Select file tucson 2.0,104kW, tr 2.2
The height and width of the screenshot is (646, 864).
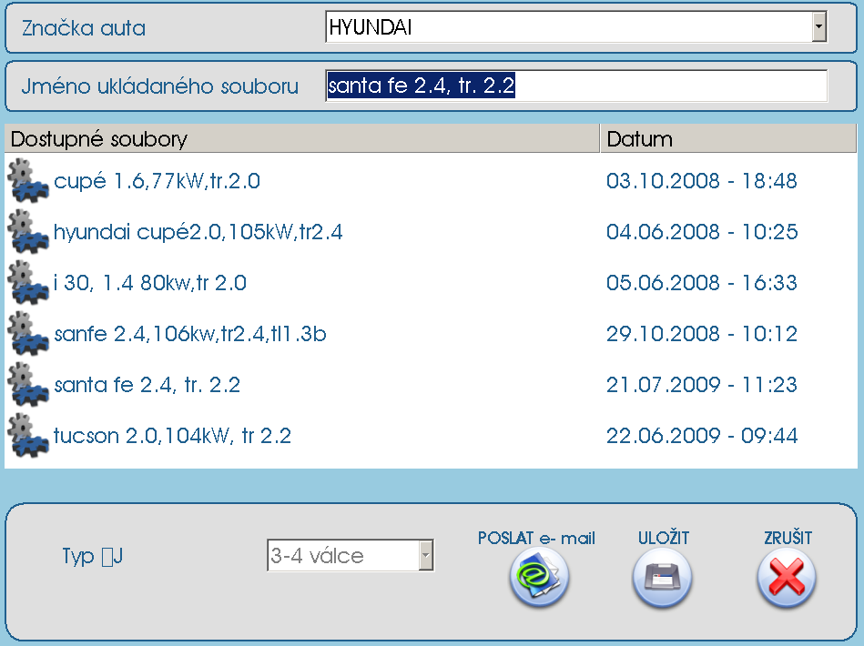pyautogui.click(x=172, y=436)
